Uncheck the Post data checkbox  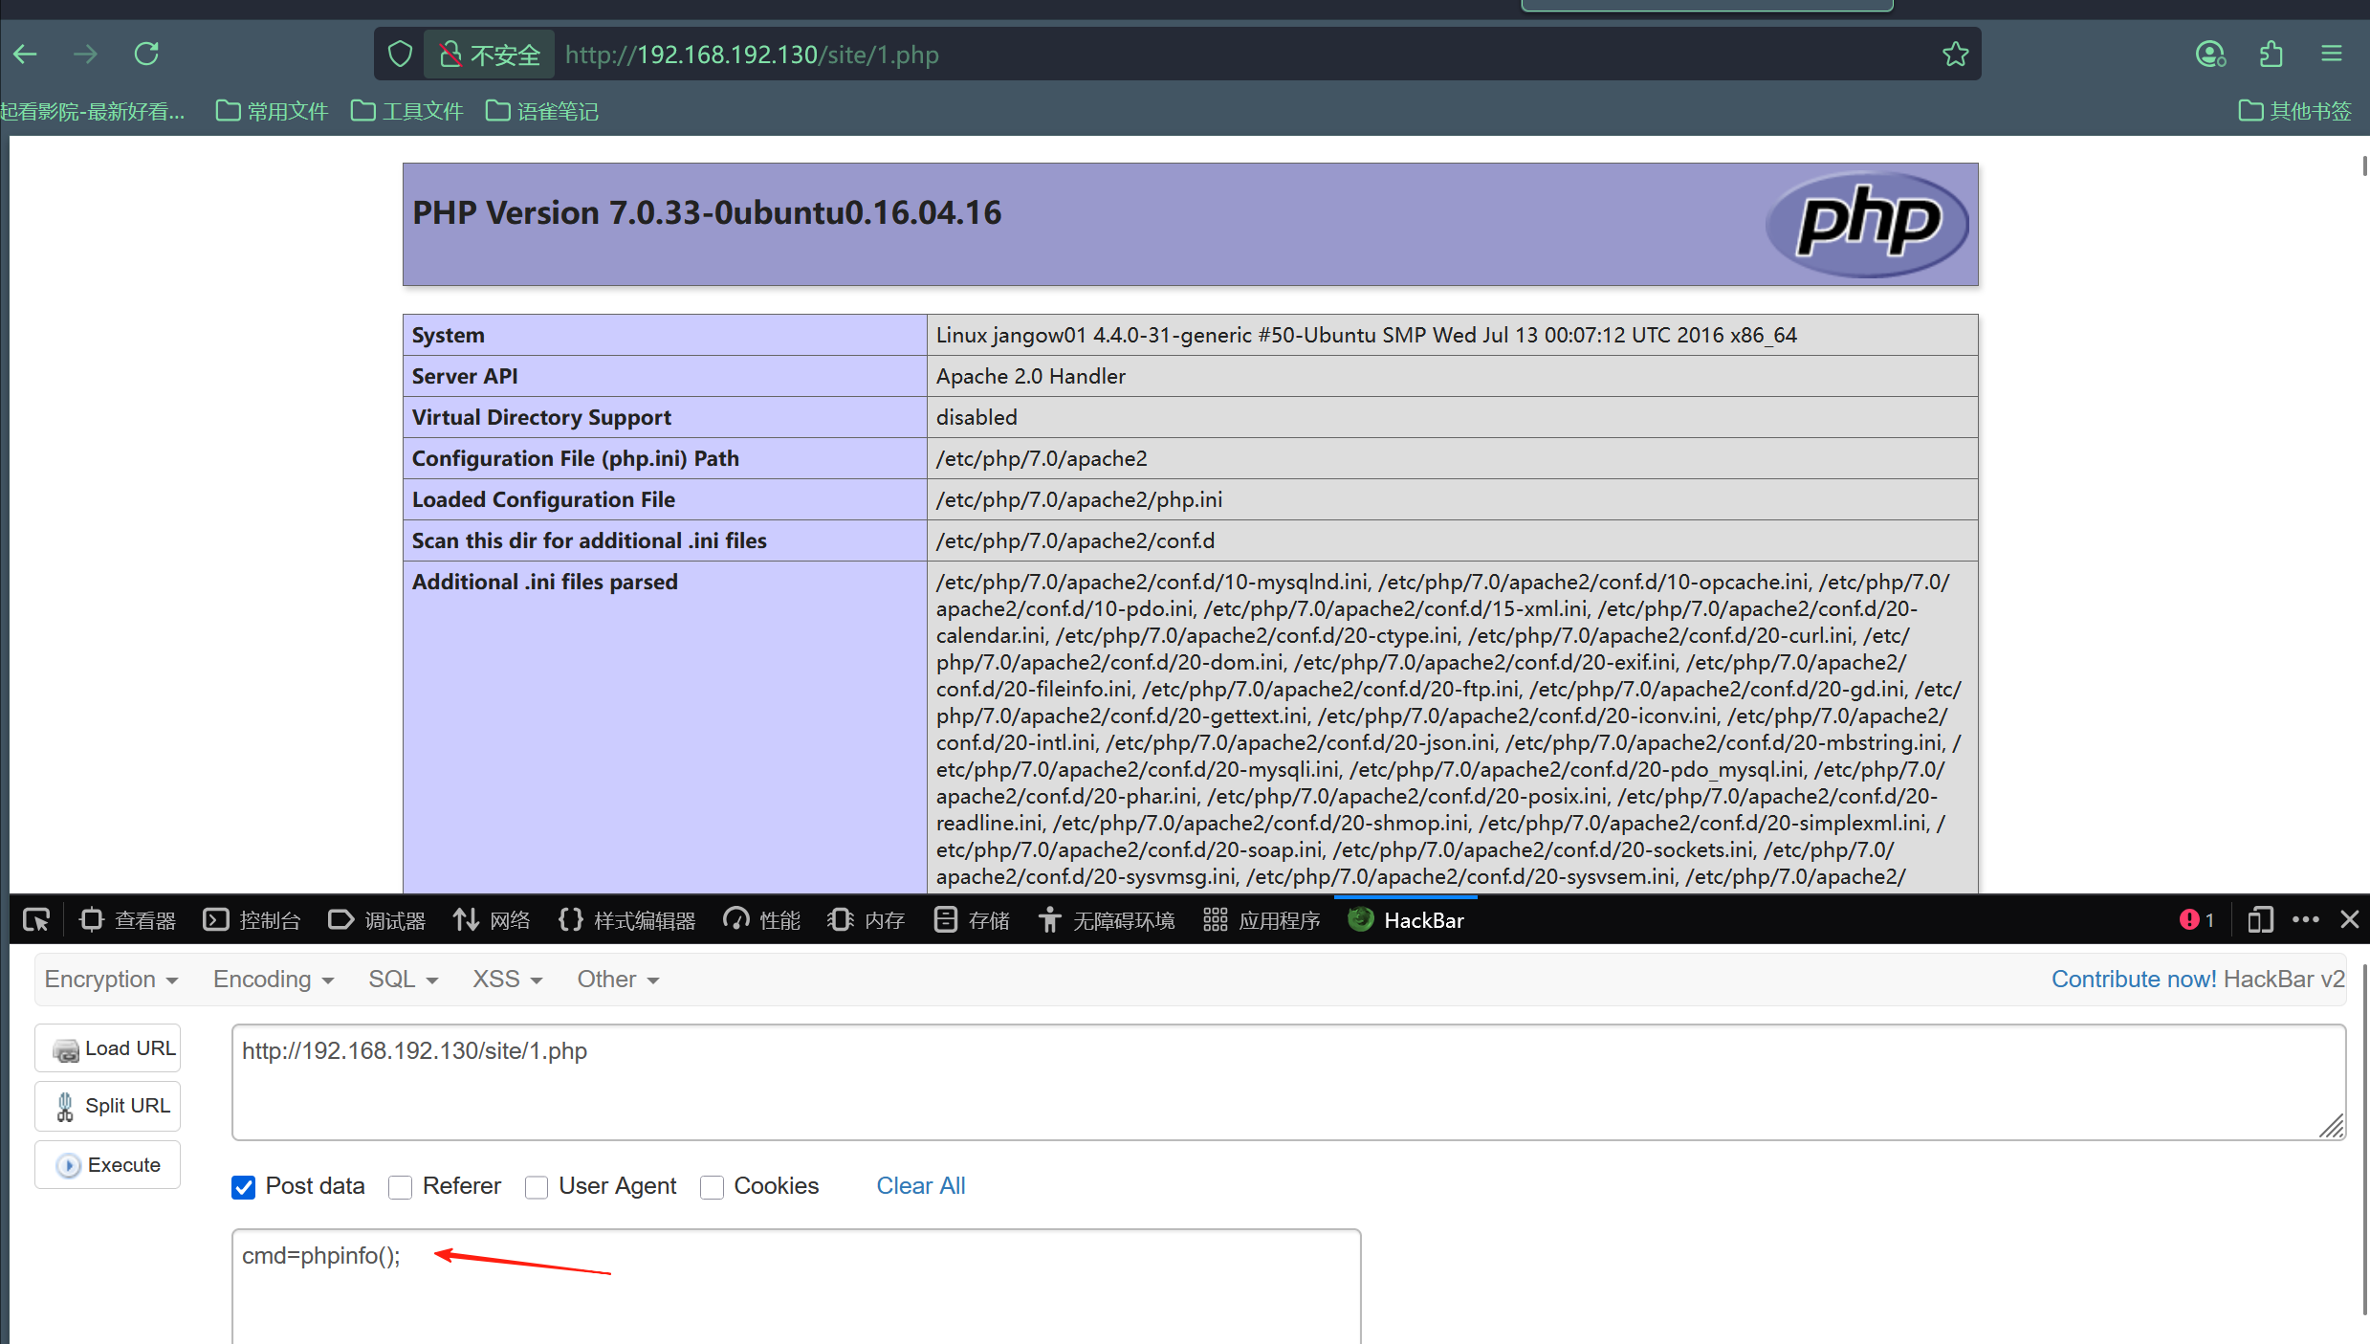pyautogui.click(x=243, y=1187)
